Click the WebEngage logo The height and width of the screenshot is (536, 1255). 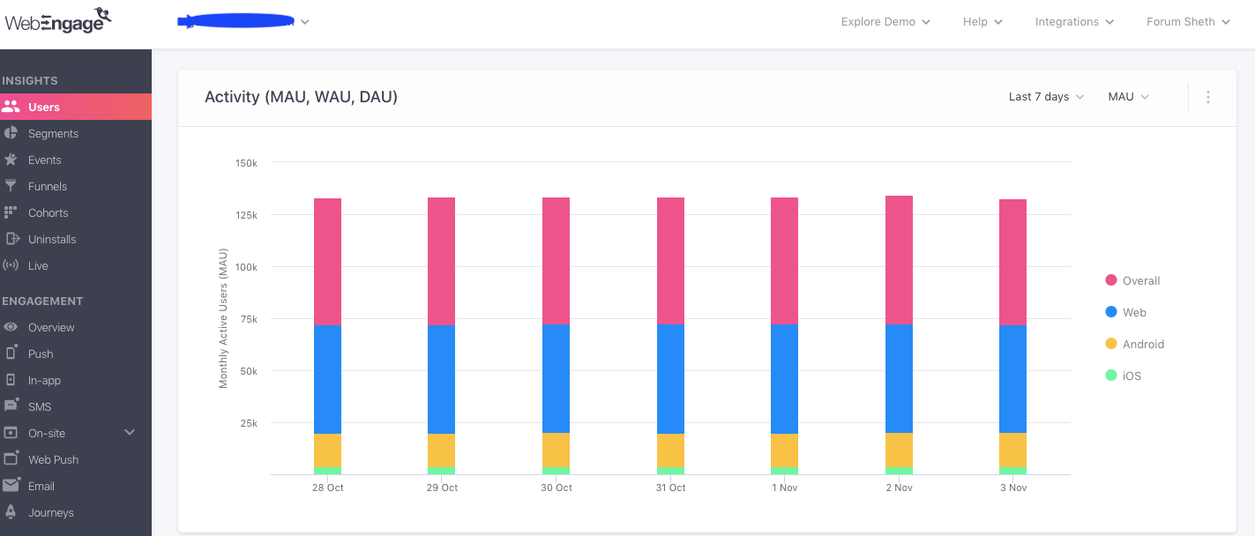(58, 21)
